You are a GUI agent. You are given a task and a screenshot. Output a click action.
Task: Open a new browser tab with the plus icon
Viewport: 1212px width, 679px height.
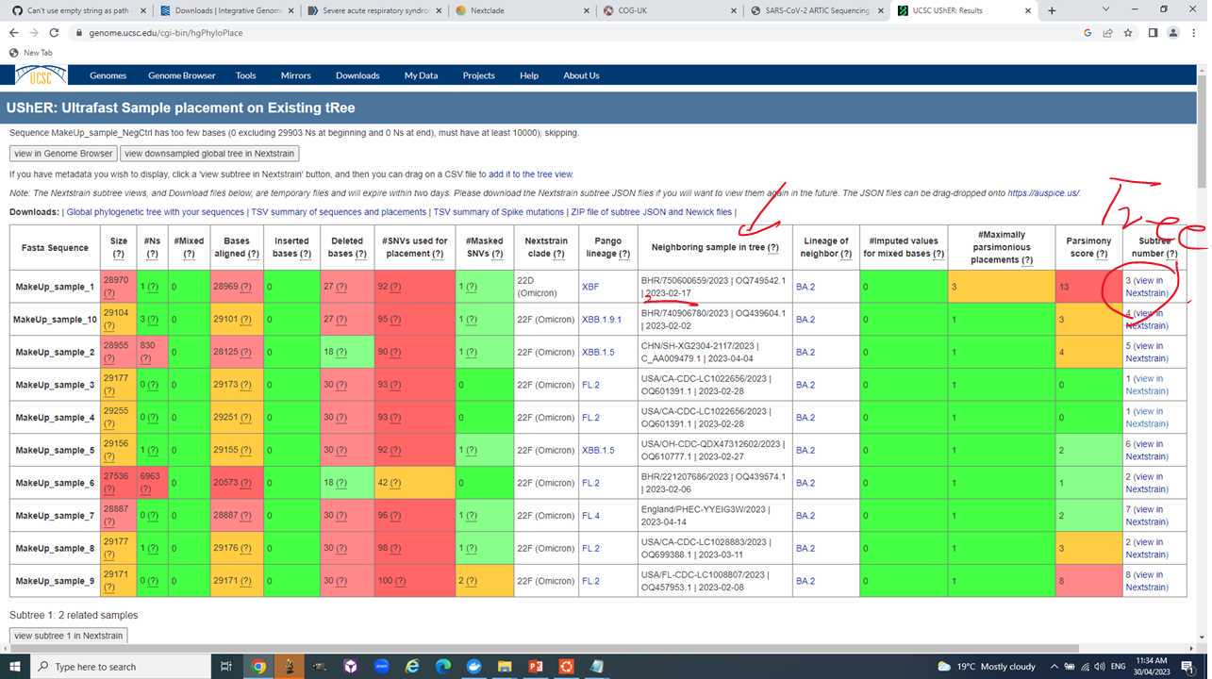(x=1052, y=10)
